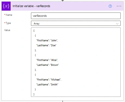Image resolution: width=125 pixels, height=102 pixels.
Task: Click the closing square bracket in Value
Action: coord(34,94)
